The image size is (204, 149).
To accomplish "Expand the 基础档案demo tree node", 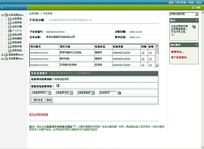I will (2, 55).
